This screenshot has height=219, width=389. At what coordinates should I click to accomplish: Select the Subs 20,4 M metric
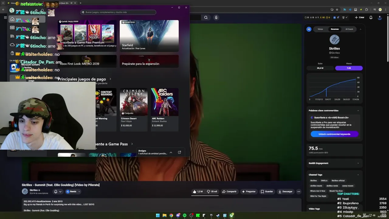coord(320,68)
